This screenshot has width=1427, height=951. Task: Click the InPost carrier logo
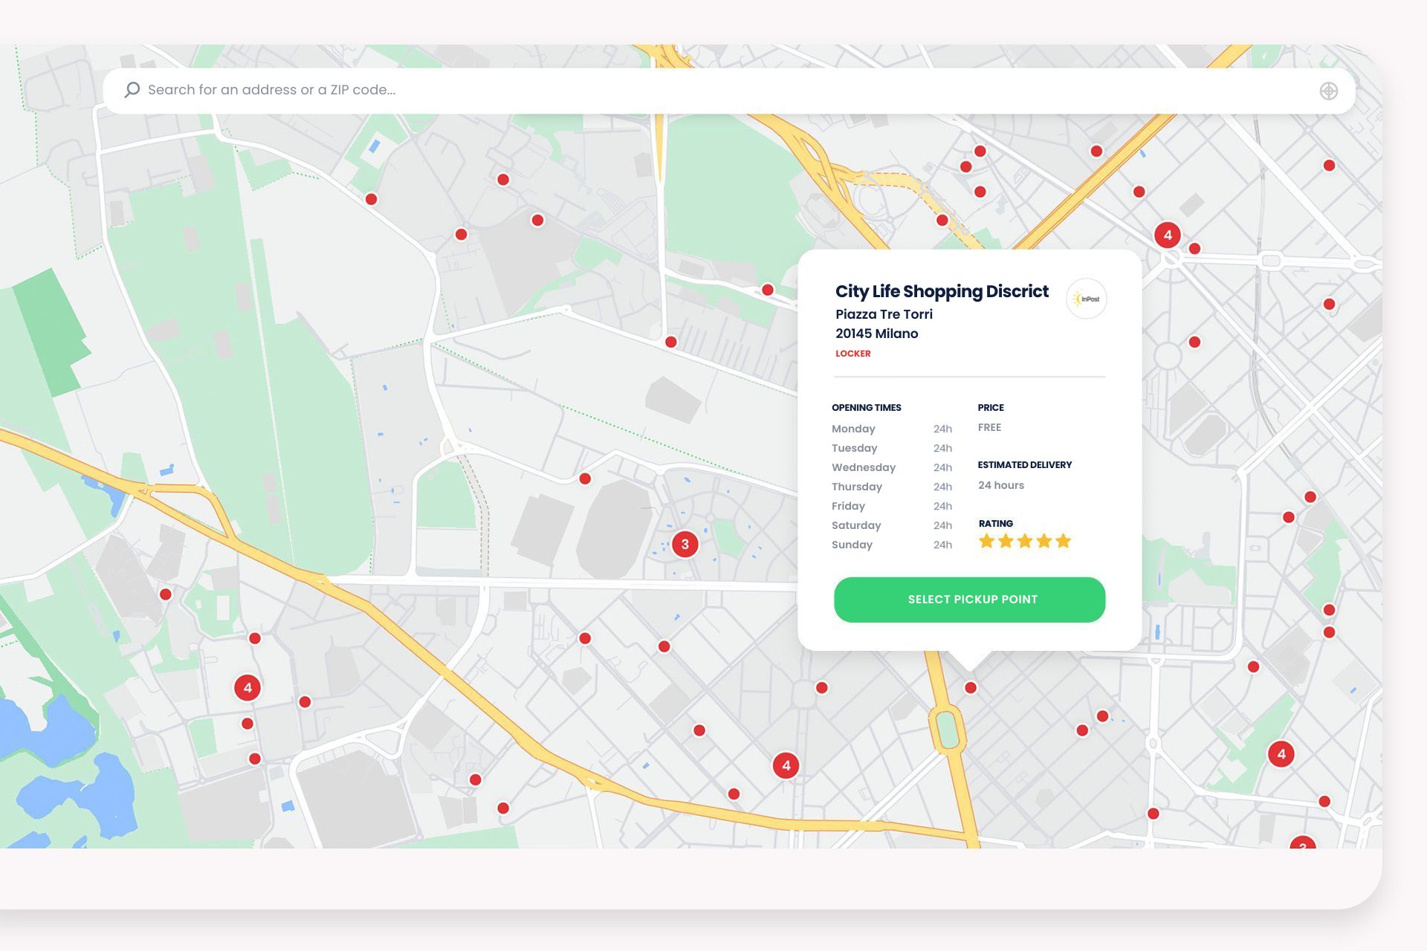(x=1086, y=299)
